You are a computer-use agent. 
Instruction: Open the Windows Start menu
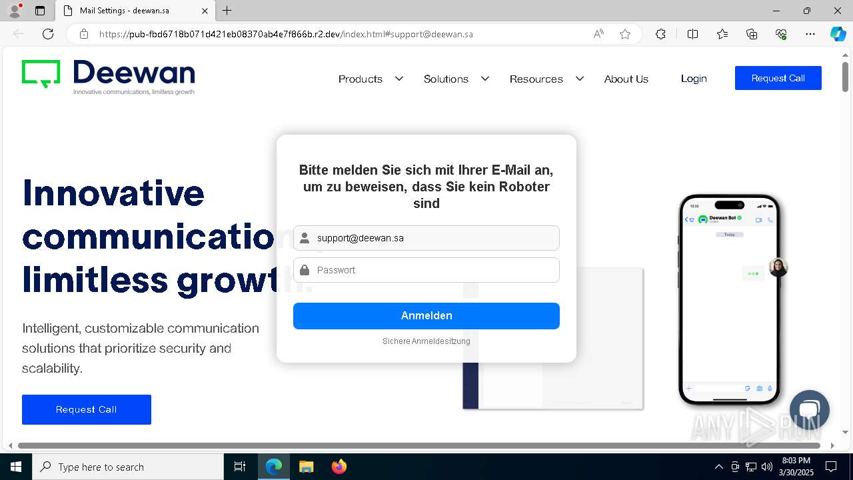[16, 467]
